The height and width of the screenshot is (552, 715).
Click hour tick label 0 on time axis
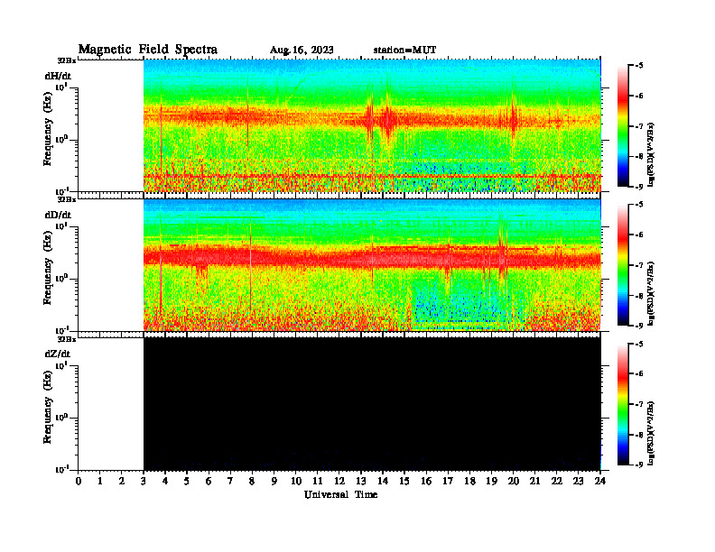[79, 482]
